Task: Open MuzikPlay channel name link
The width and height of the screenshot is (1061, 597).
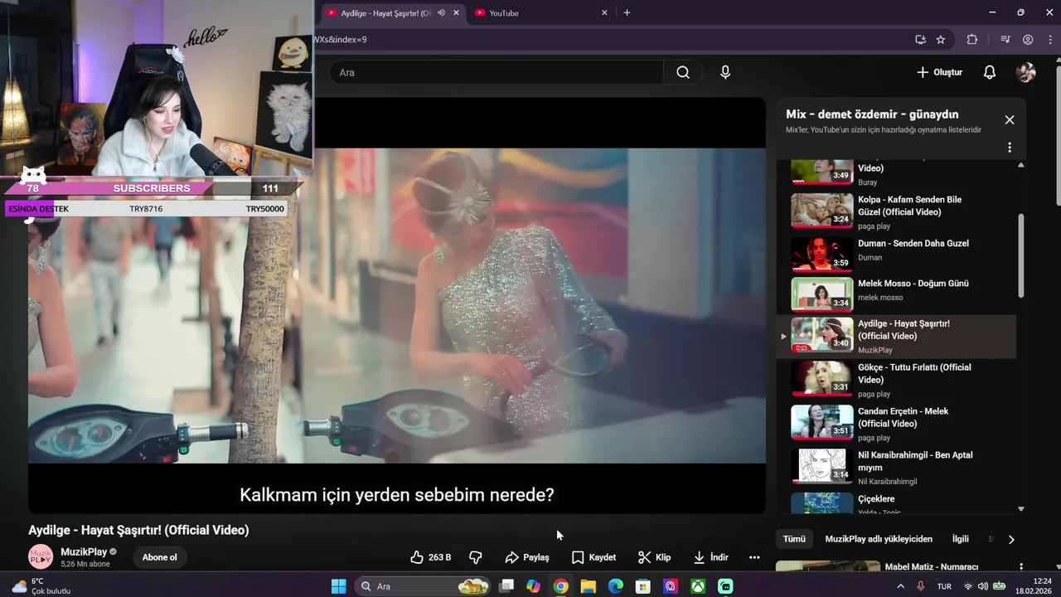Action: [84, 551]
